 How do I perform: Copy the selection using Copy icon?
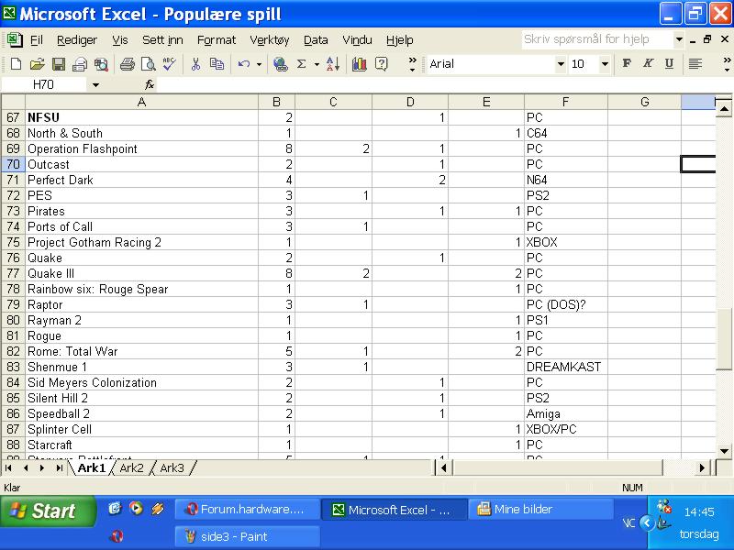(217, 64)
